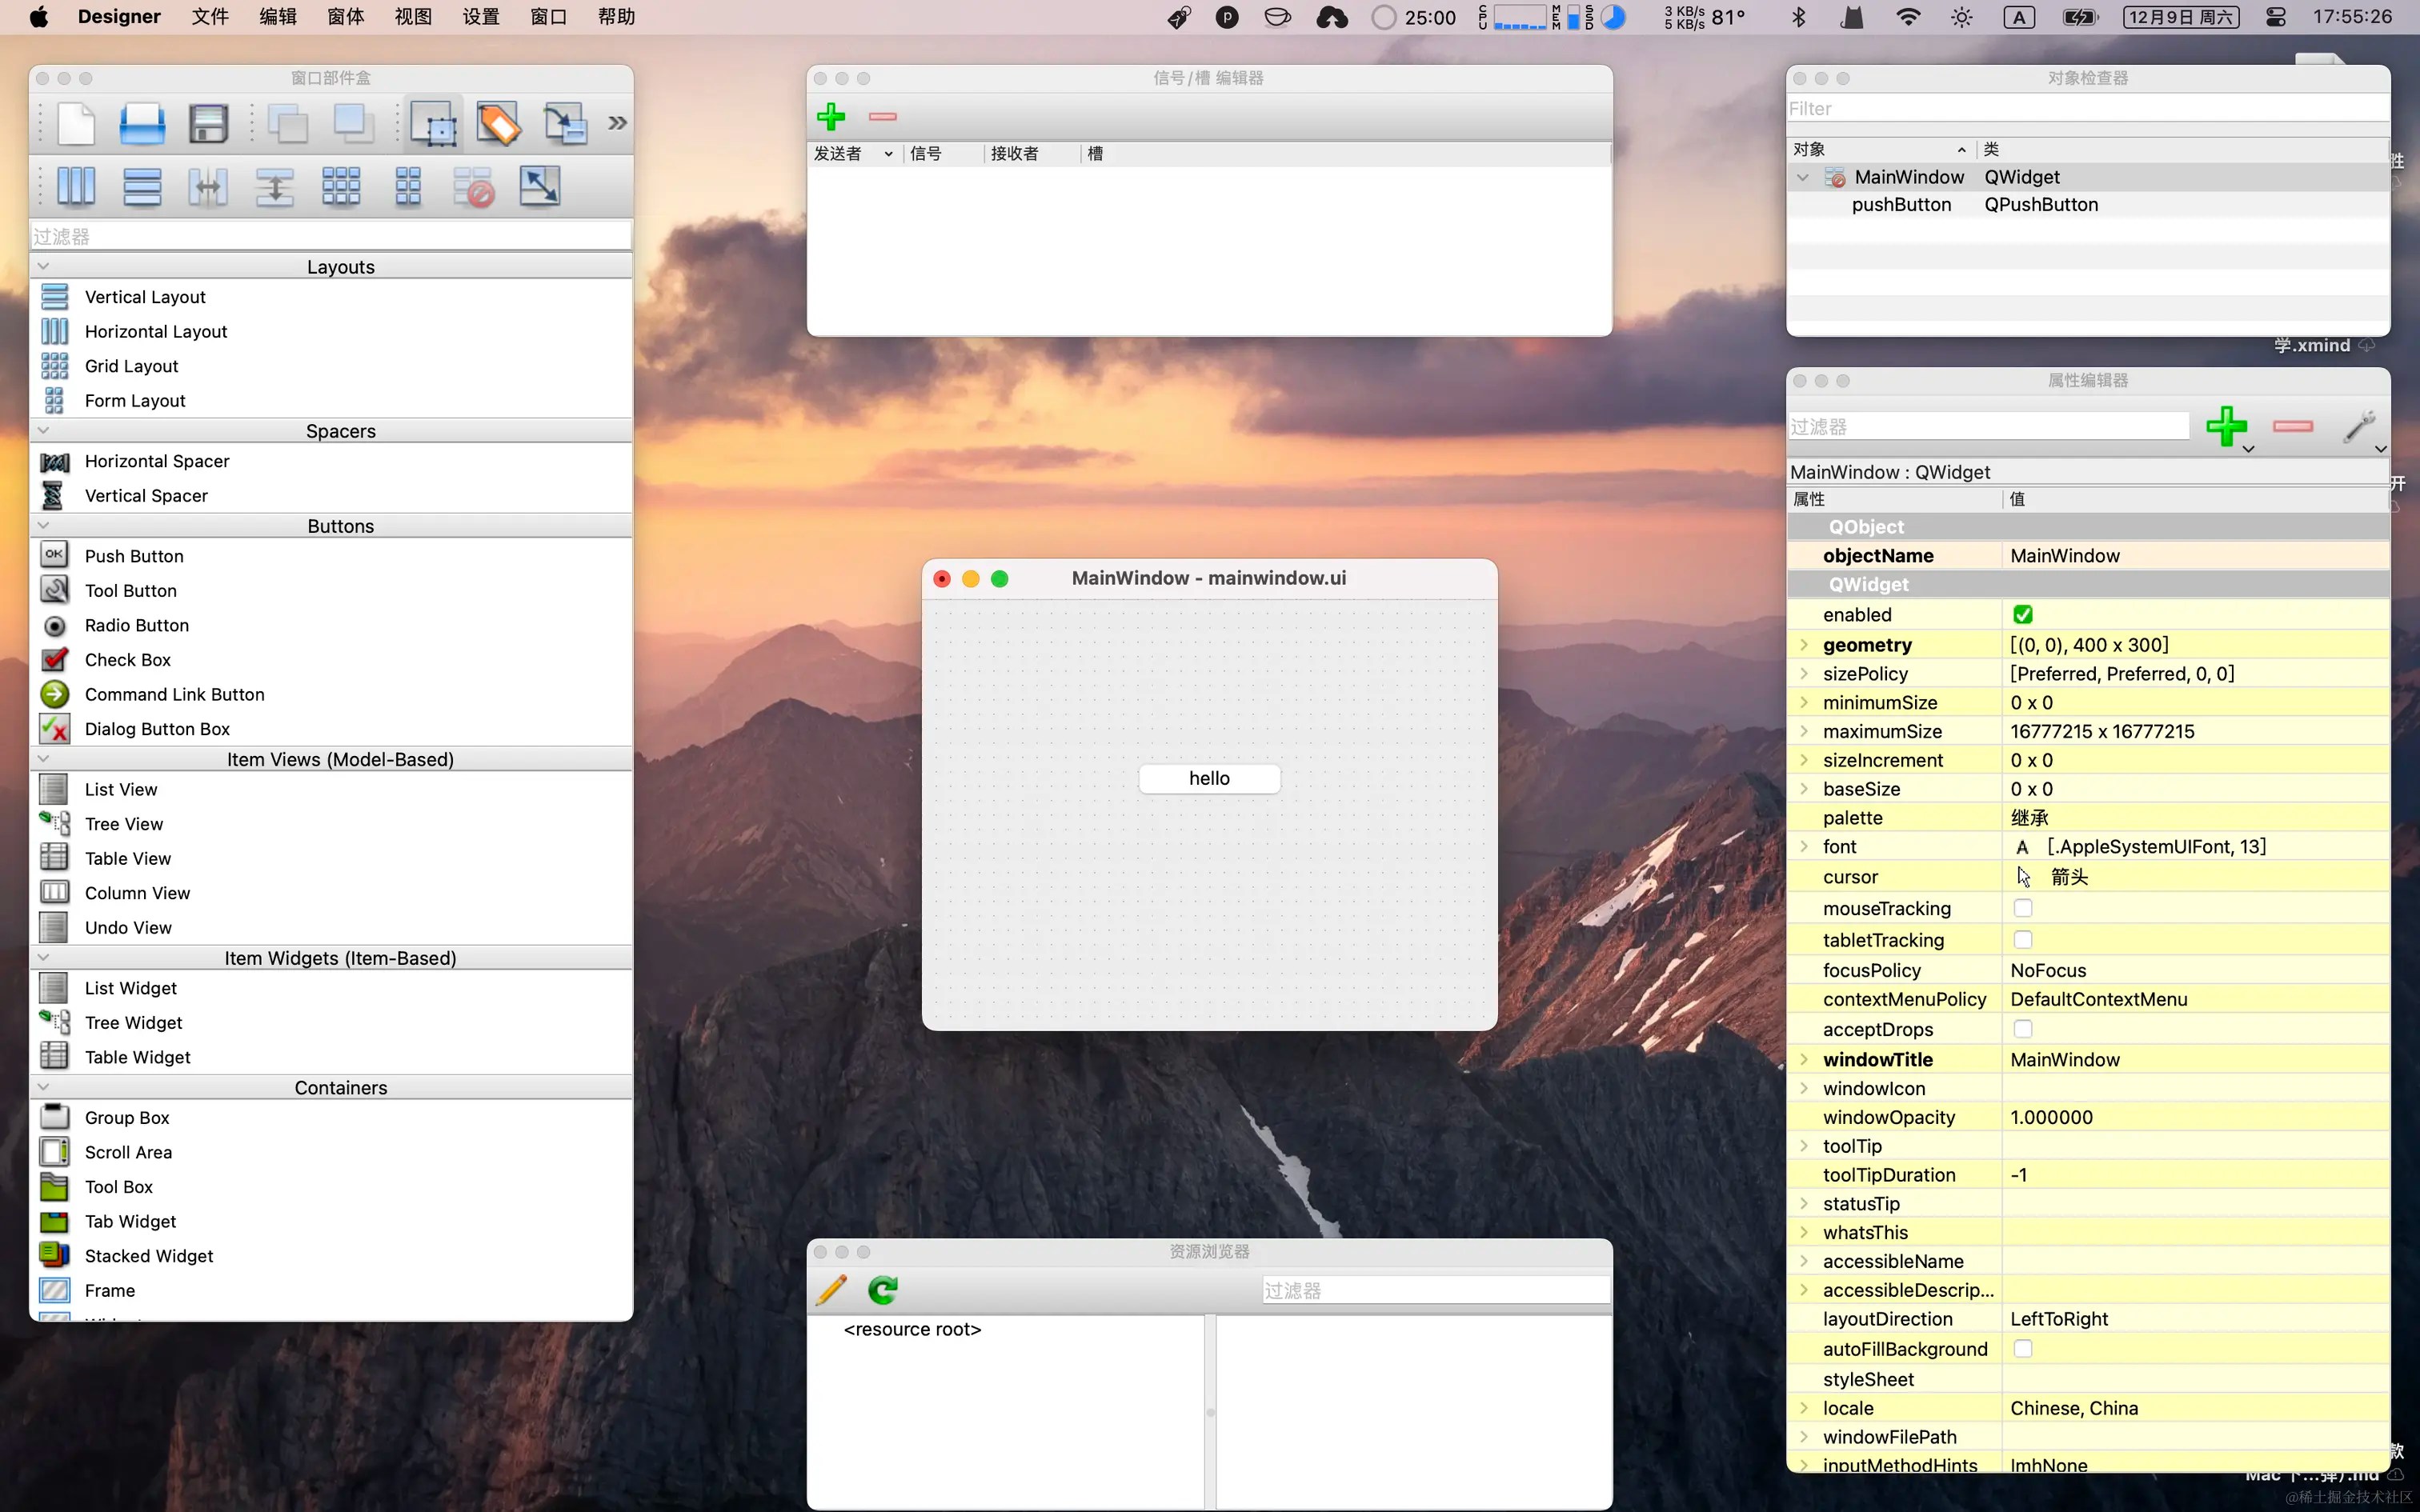Break the layout using the toolbar icon

click(x=474, y=186)
